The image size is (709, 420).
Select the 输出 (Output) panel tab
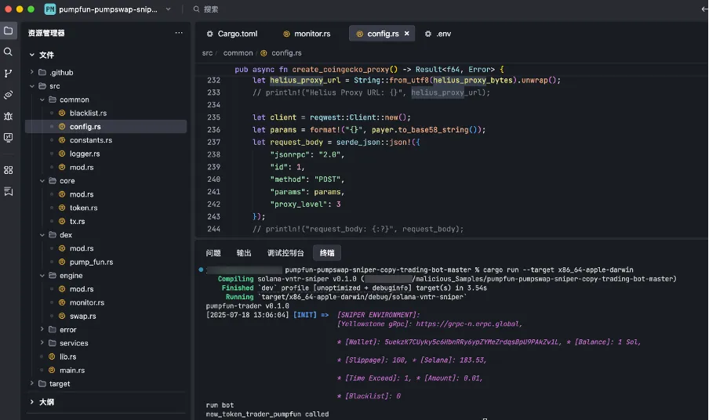[244, 253]
